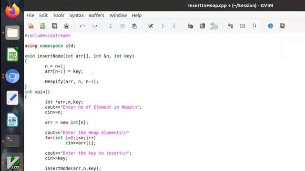Click the 'int main()' line
This screenshot has width=305, height=171.
(37, 92)
